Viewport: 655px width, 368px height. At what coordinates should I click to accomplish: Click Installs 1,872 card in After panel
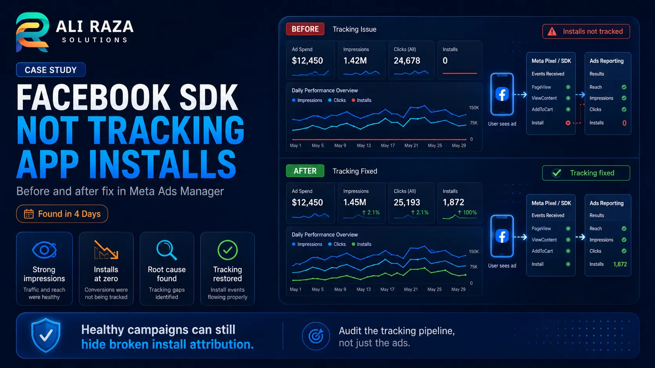[460, 203]
